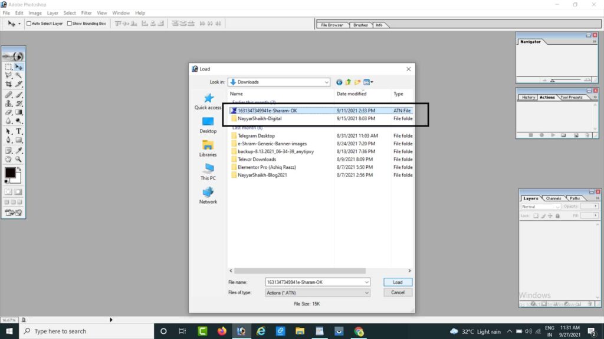Go back to last folder visited
Image resolution: width=604 pixels, height=339 pixels.
[339, 82]
